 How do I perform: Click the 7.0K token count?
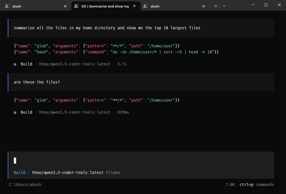click(x=230, y=185)
